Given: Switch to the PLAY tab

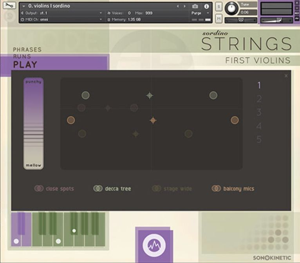Looking at the screenshot, I should [x=25, y=64].
